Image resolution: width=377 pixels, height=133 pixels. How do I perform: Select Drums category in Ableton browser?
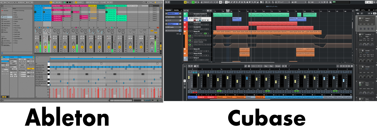click(x=5, y=19)
